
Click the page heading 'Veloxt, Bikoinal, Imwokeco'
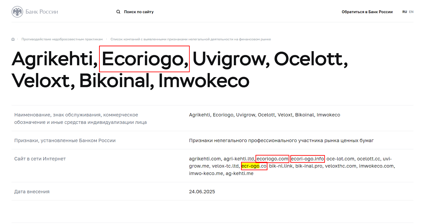tap(130, 81)
